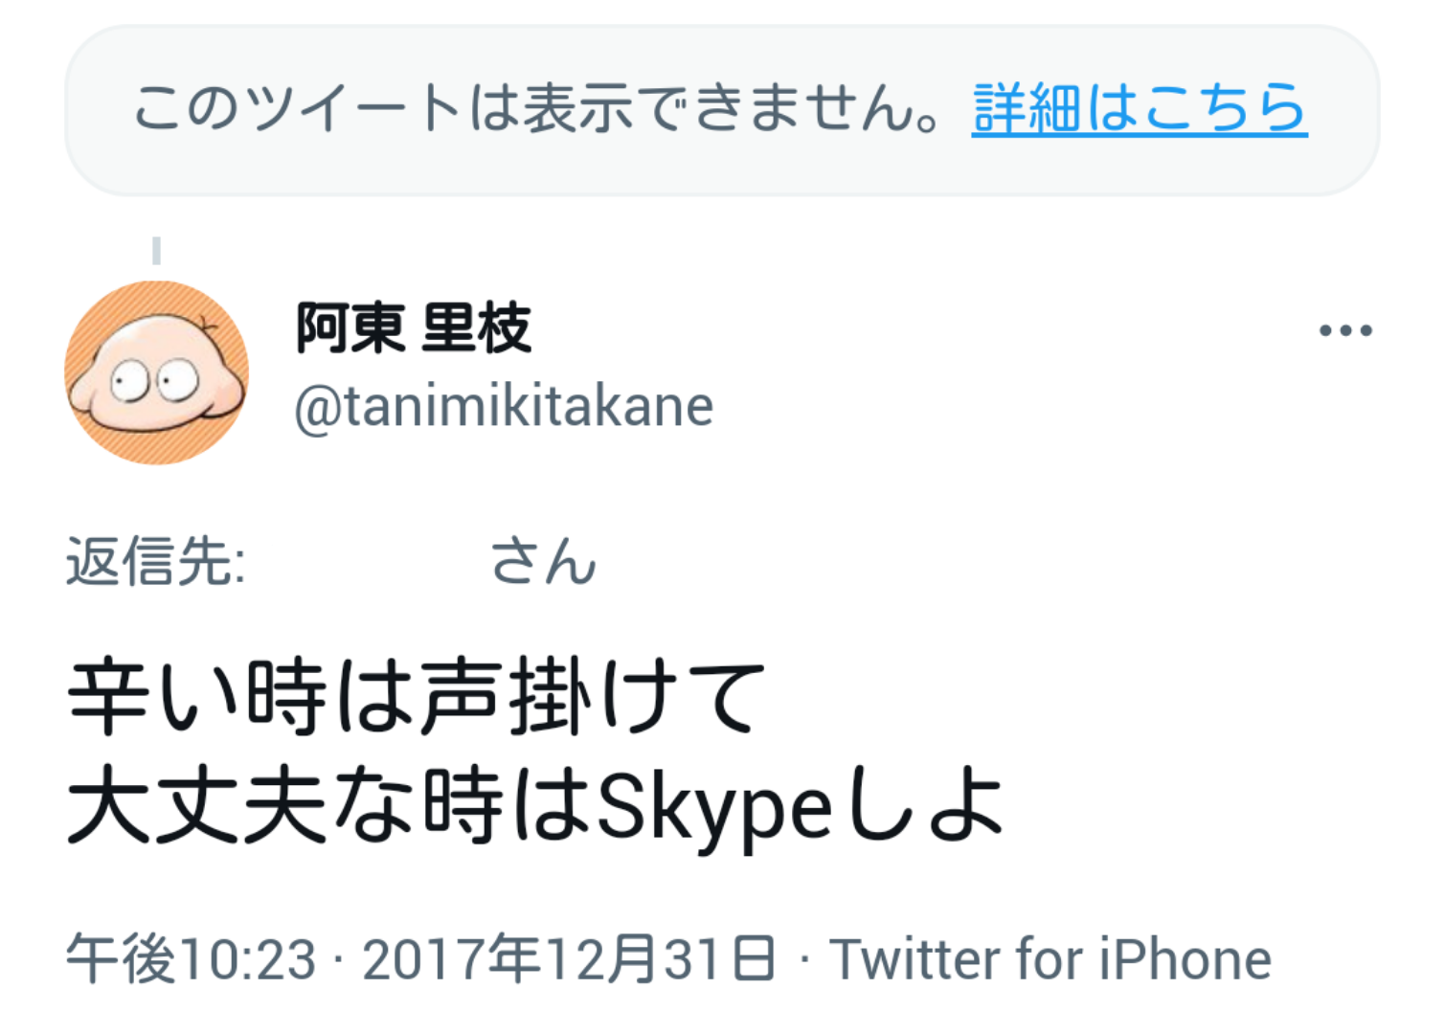1445x1034 pixels.
Task: Click the hidden username gap before さん
Action: coord(368,561)
